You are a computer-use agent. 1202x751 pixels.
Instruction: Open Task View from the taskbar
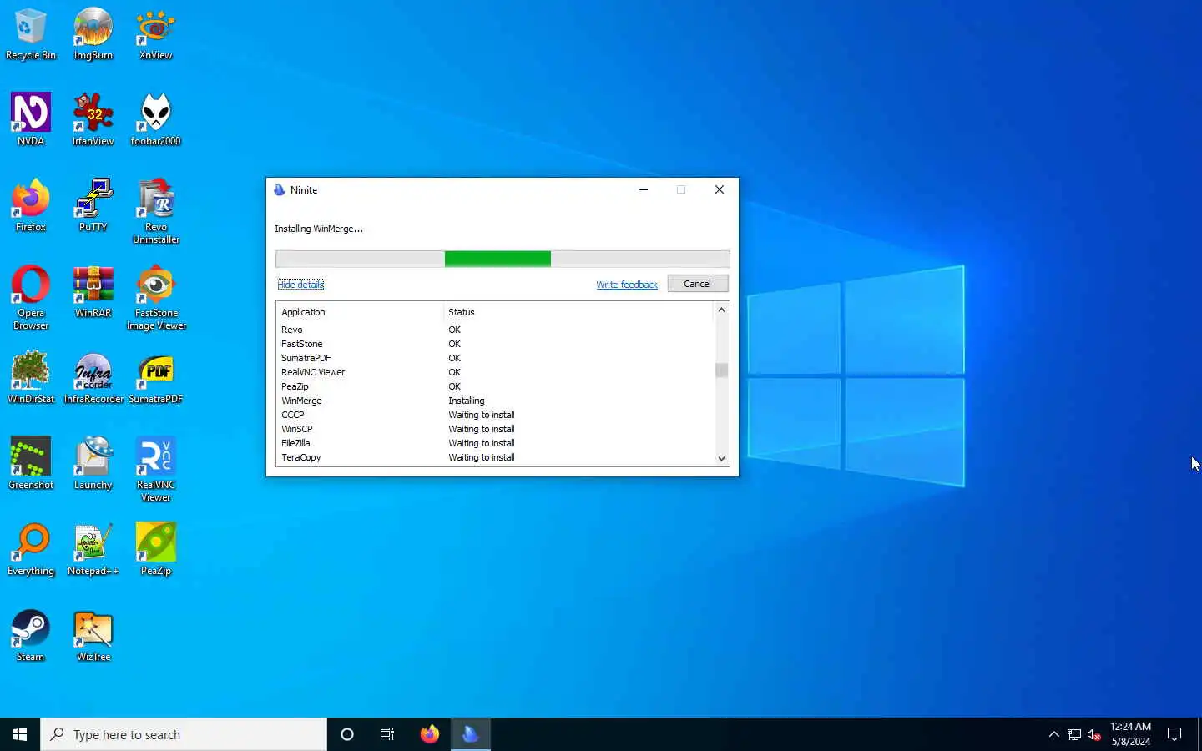[x=387, y=734]
